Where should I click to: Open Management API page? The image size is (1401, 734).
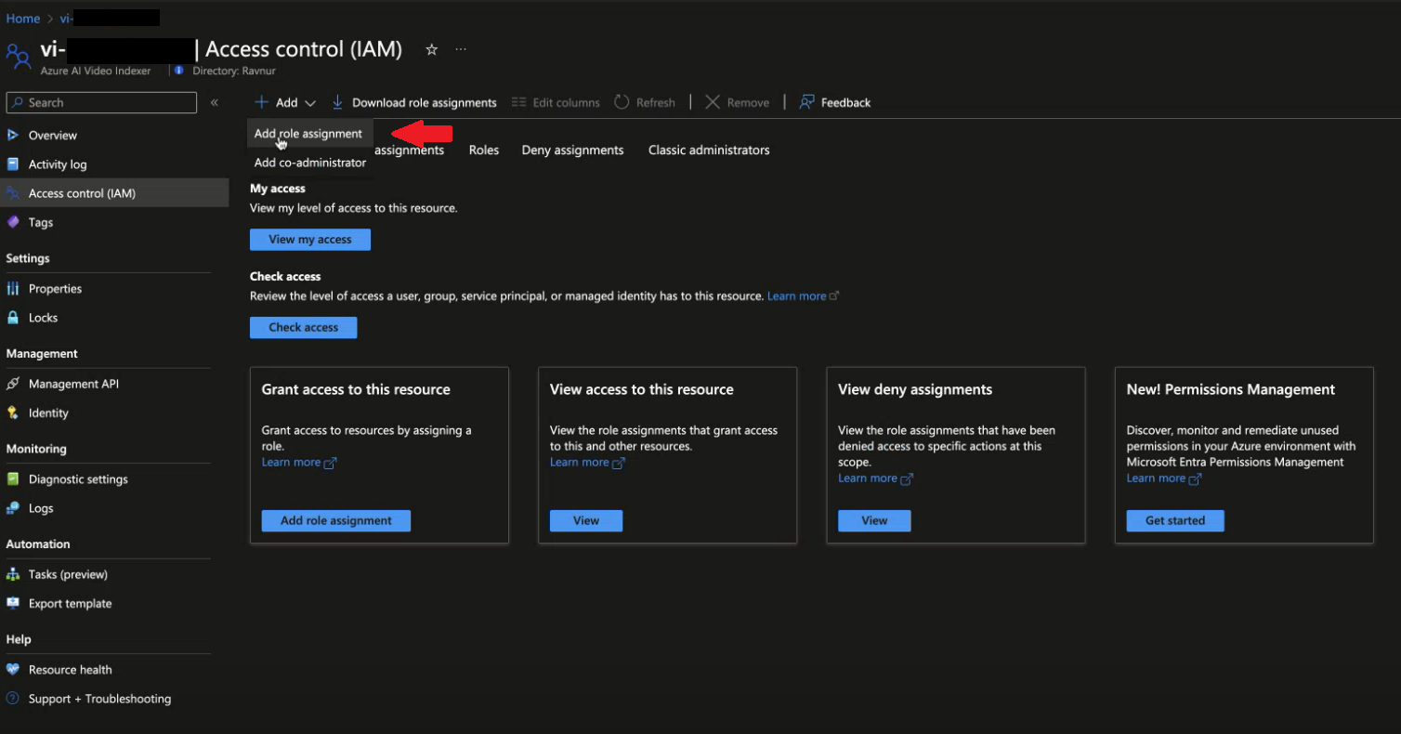(73, 385)
